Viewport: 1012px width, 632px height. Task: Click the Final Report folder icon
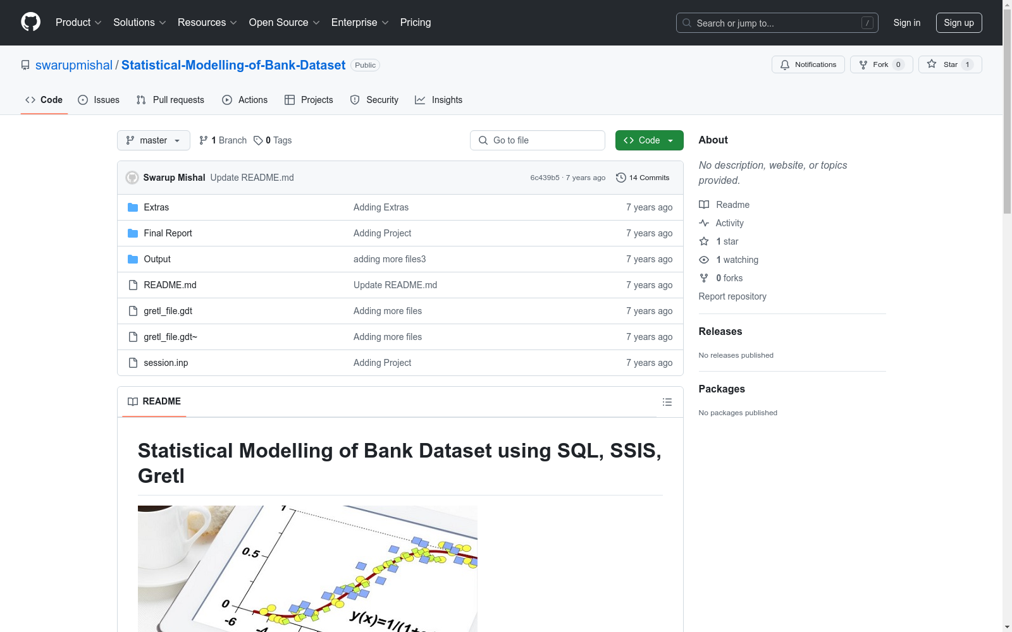click(133, 233)
